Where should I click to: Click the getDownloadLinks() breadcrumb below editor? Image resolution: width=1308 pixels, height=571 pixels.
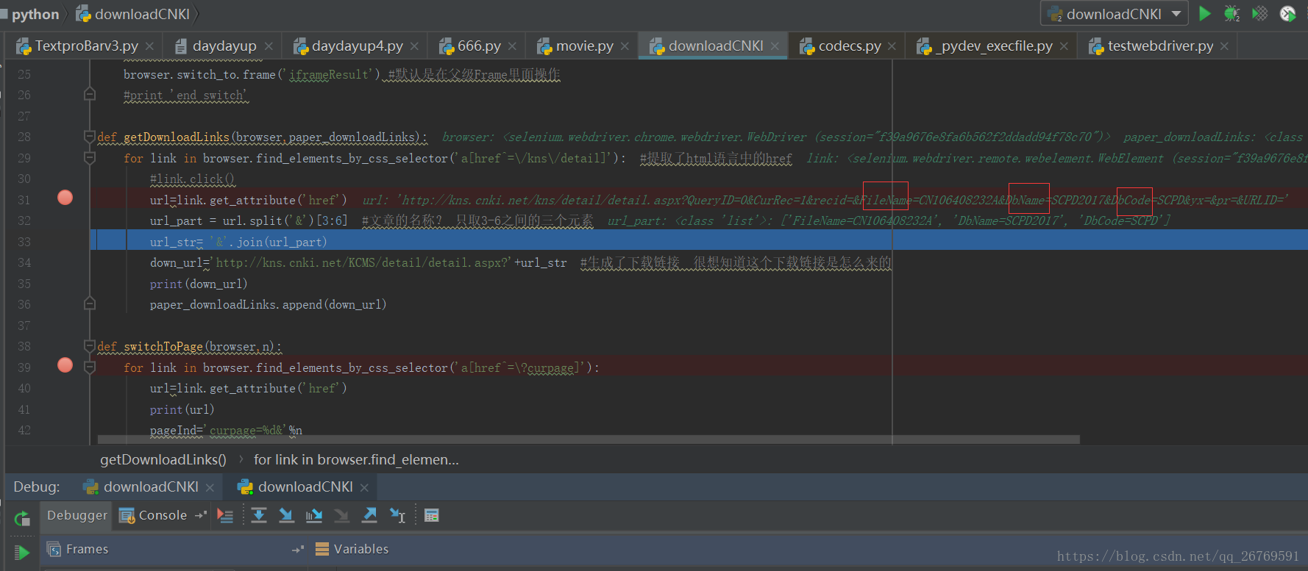pyautogui.click(x=163, y=460)
